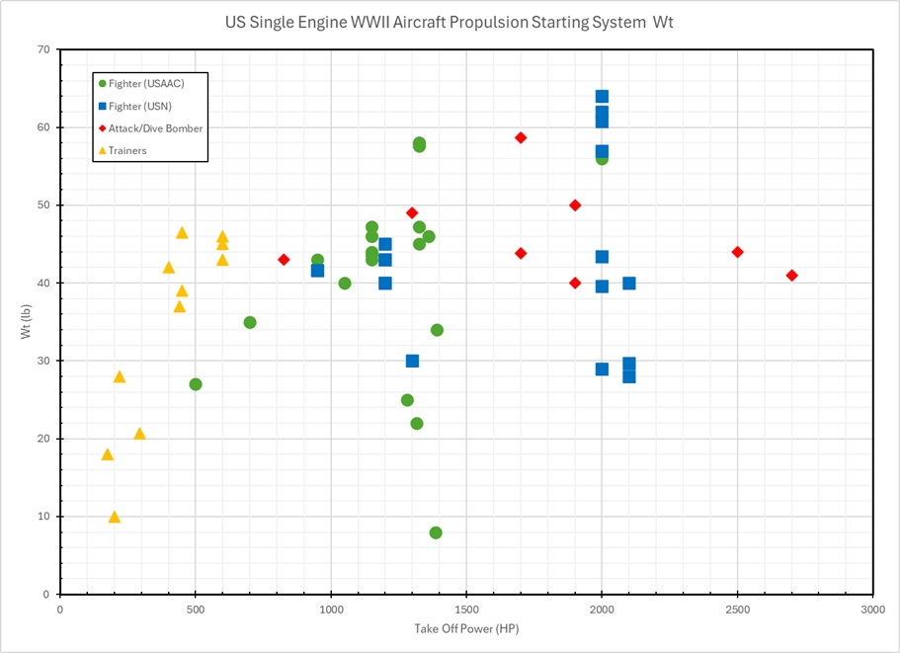Click the 3000 label on horizontal axis
Viewport: 900px width, 653px height.
(x=872, y=610)
